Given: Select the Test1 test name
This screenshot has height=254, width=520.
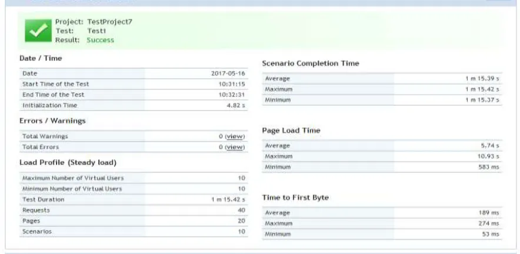Looking at the screenshot, I should (x=96, y=31).
